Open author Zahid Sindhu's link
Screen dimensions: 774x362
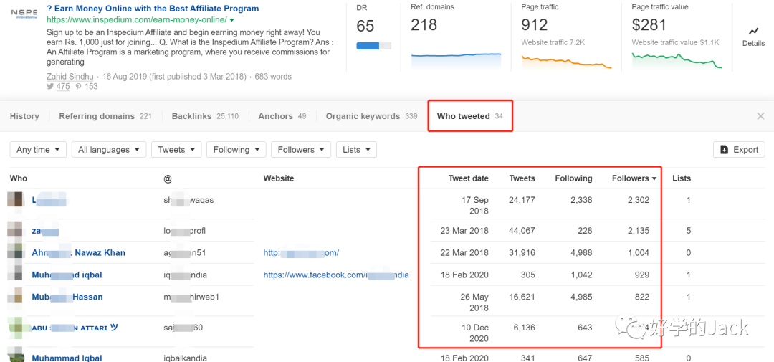click(x=70, y=77)
